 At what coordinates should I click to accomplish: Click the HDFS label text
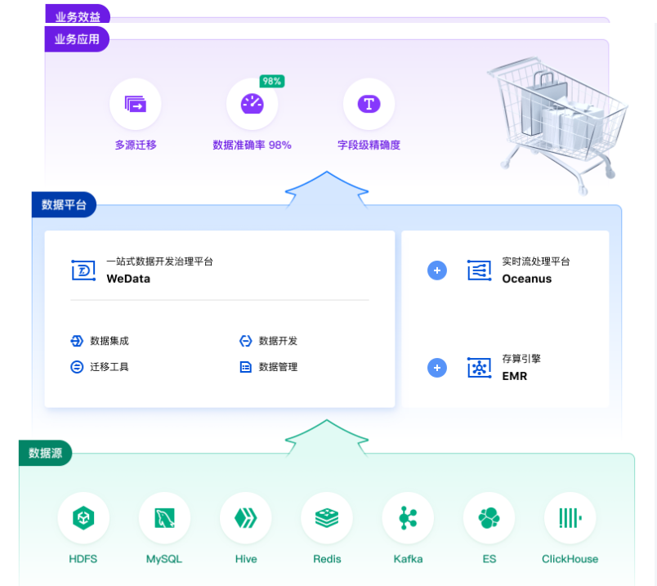pyautogui.click(x=83, y=559)
